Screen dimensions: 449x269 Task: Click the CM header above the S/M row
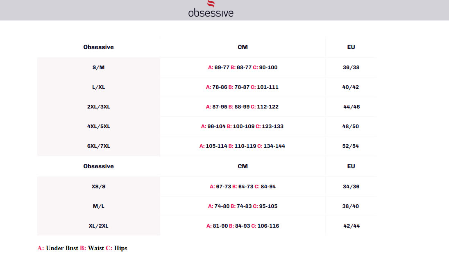coord(243,47)
